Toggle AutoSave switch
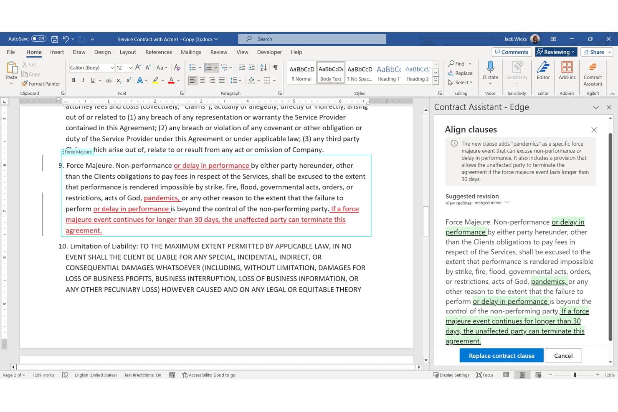618x412 pixels. pos(39,39)
